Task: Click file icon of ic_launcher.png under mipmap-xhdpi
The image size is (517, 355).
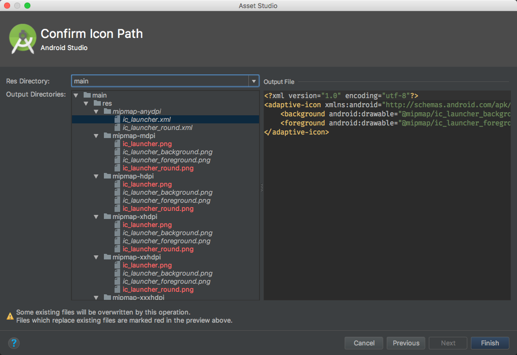Action: click(118, 225)
